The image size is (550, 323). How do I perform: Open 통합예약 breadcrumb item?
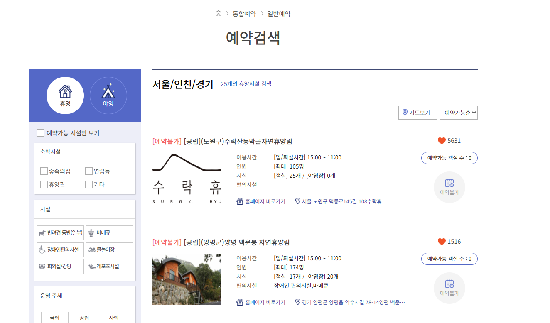(244, 14)
